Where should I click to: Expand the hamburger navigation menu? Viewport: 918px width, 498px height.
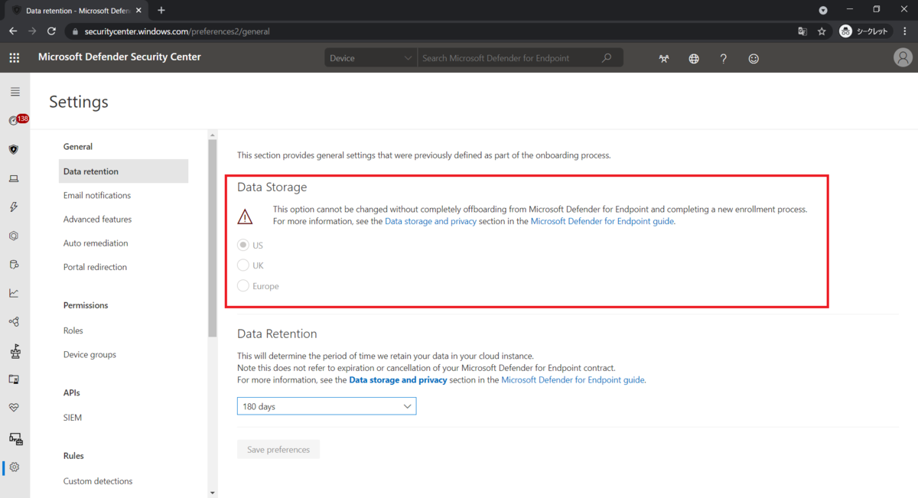pos(15,92)
